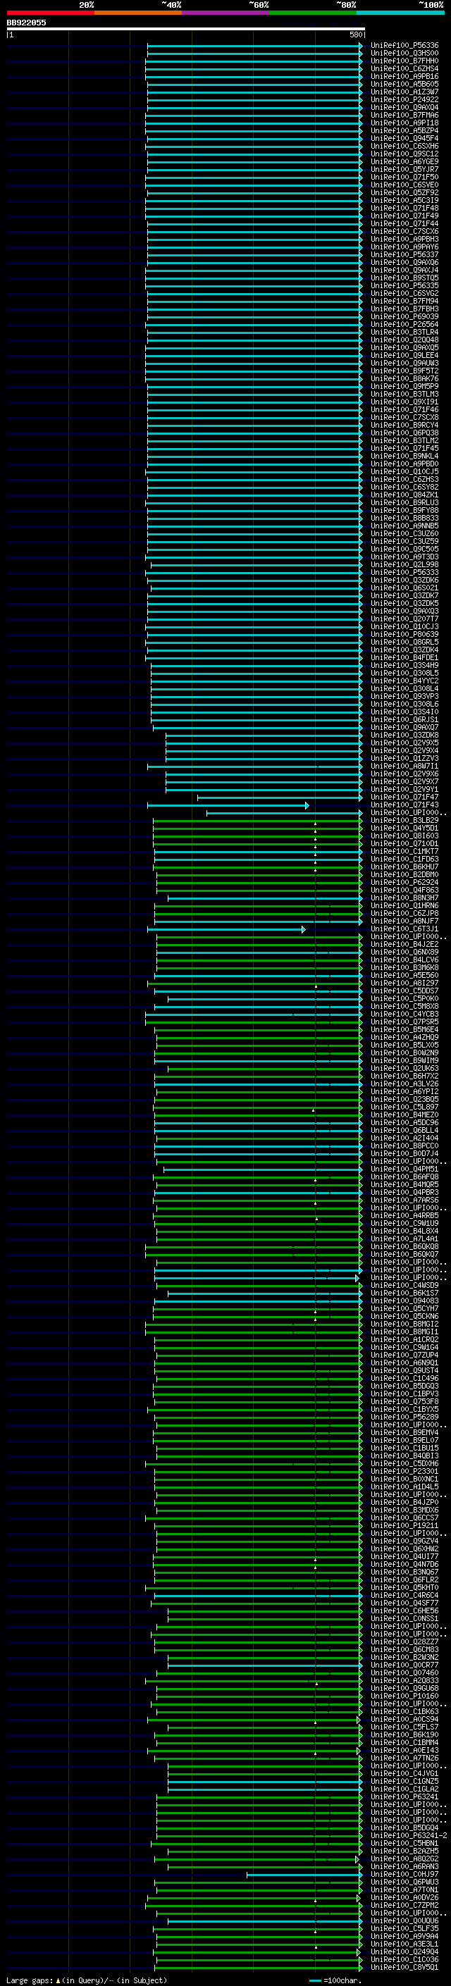Select the UniRef100_Q4F863 label
The image size is (451, 1986).
pyautogui.click(x=404, y=890)
